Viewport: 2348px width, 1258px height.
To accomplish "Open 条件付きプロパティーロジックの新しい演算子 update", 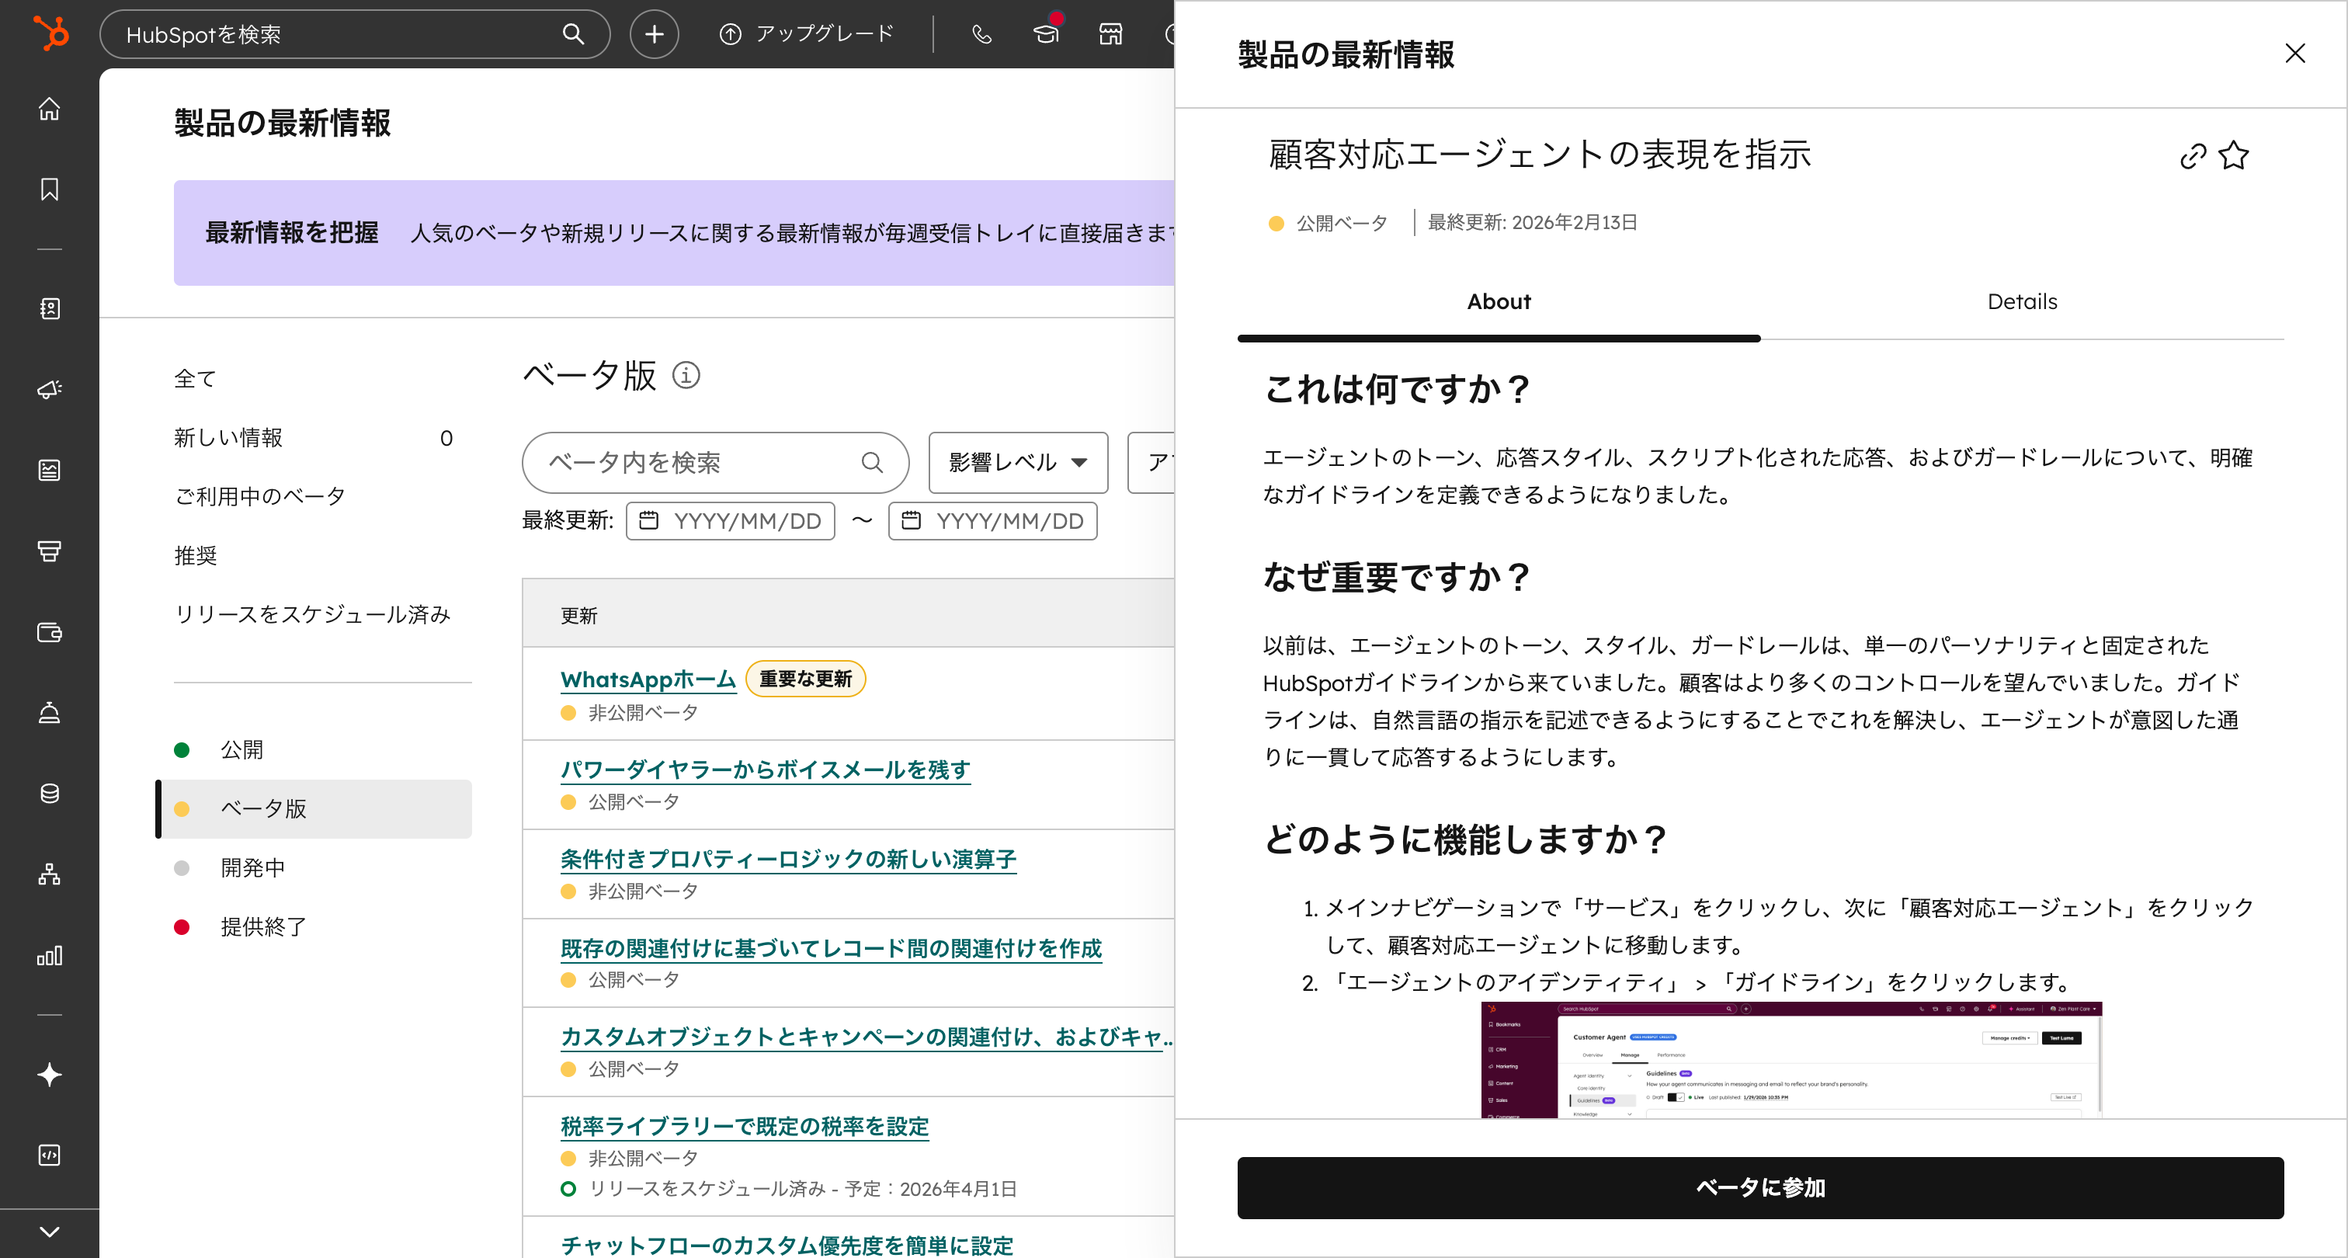I will click(787, 859).
